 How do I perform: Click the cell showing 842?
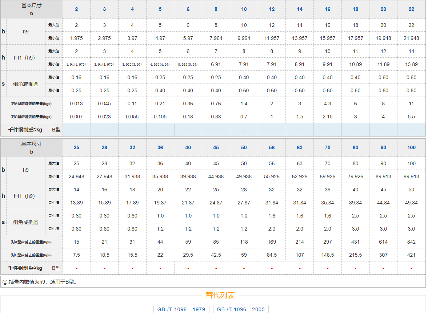(x=411, y=242)
